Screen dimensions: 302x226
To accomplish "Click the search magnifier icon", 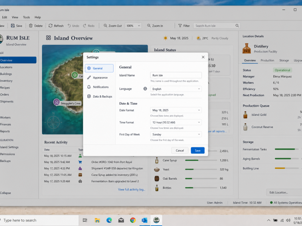I will (237, 26).
